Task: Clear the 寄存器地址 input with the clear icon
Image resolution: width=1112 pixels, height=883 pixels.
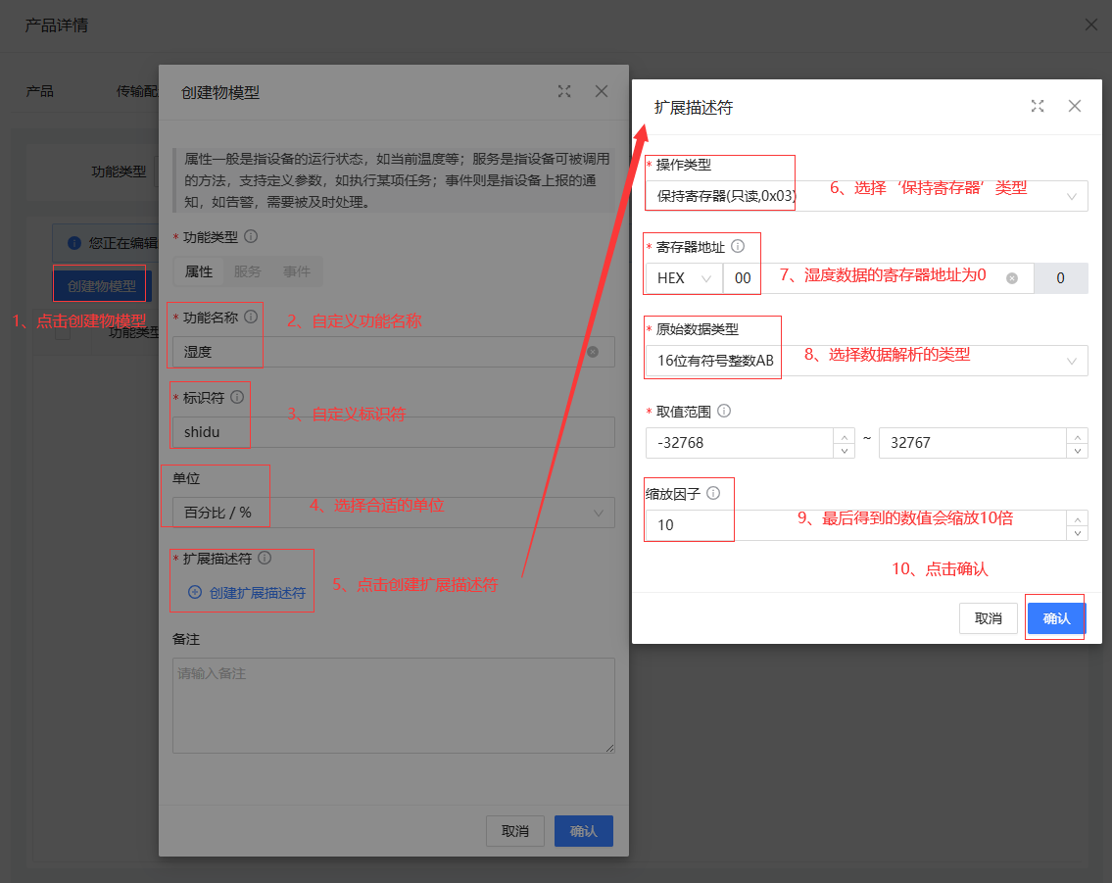Action: [1012, 278]
